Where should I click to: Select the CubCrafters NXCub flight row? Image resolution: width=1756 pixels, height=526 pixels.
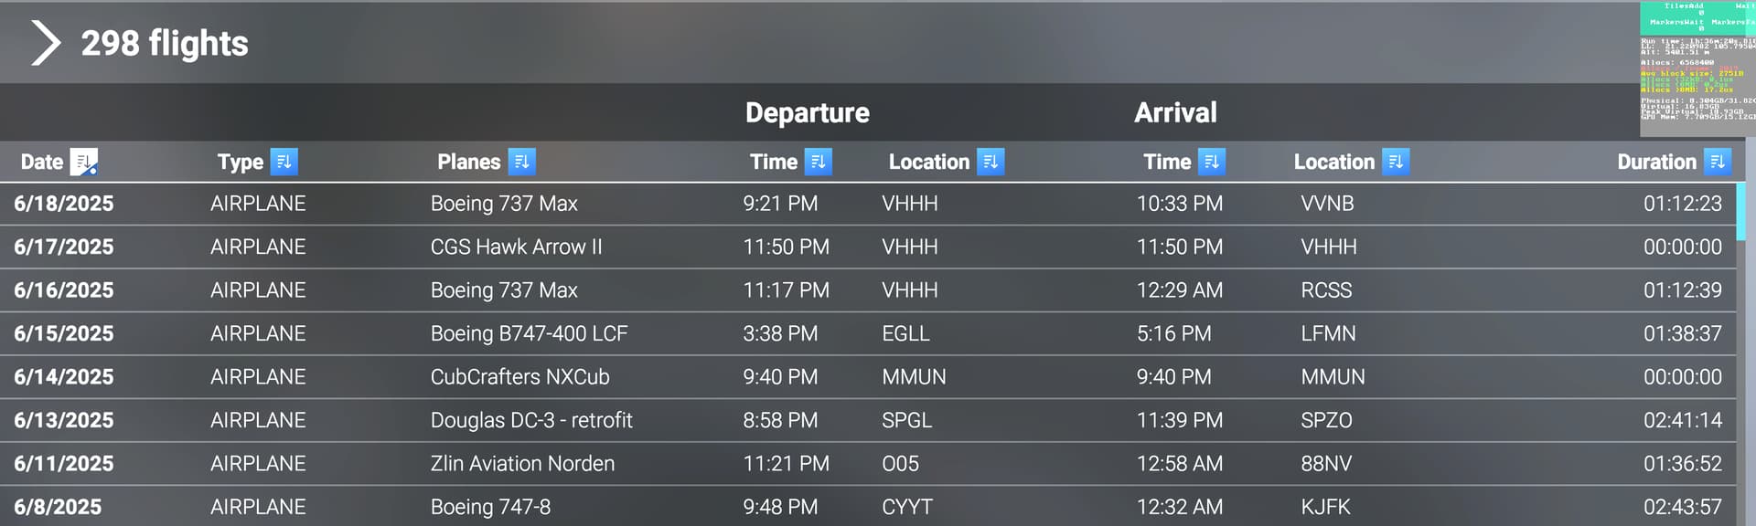pyautogui.click(x=868, y=377)
